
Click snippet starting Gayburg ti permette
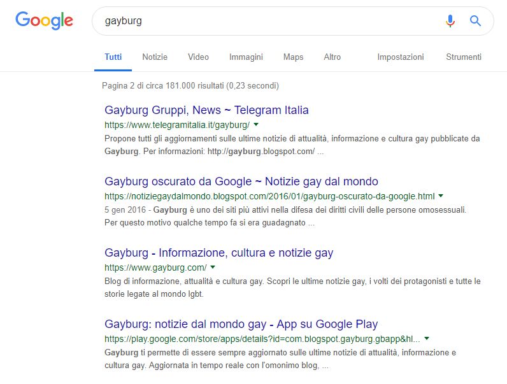pos(280,359)
